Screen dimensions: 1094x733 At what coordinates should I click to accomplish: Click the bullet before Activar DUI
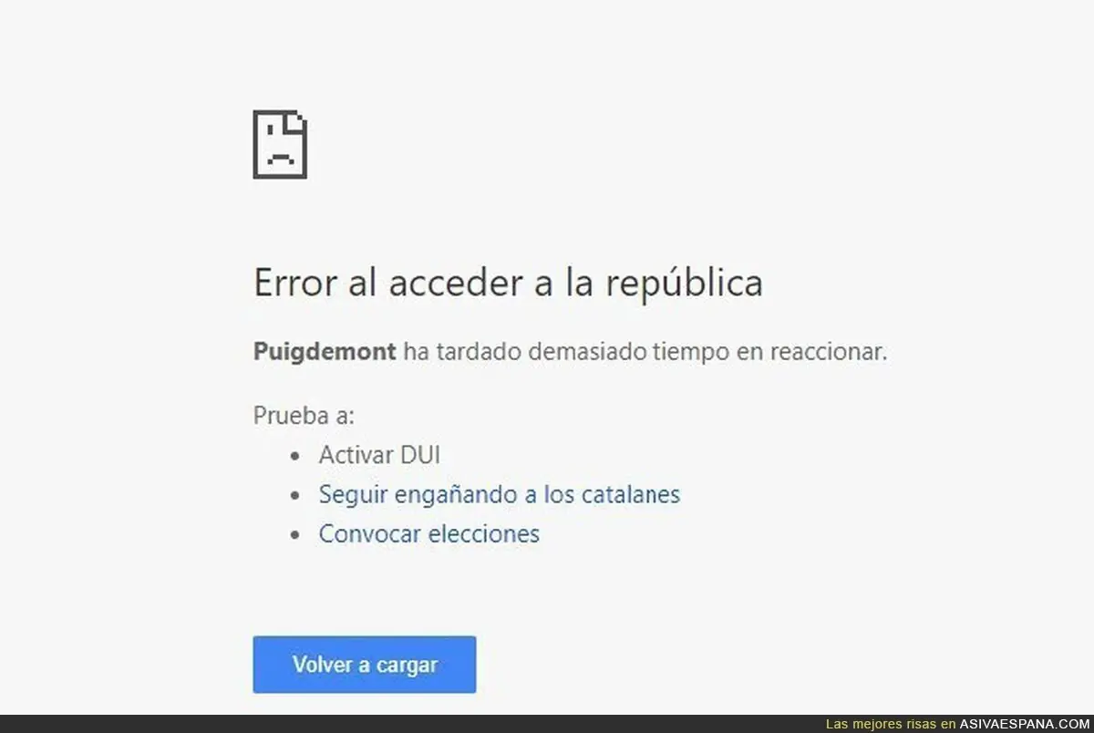pos(294,456)
